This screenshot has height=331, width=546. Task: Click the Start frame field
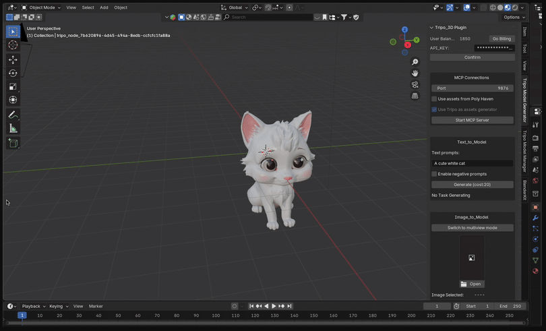pos(478,306)
